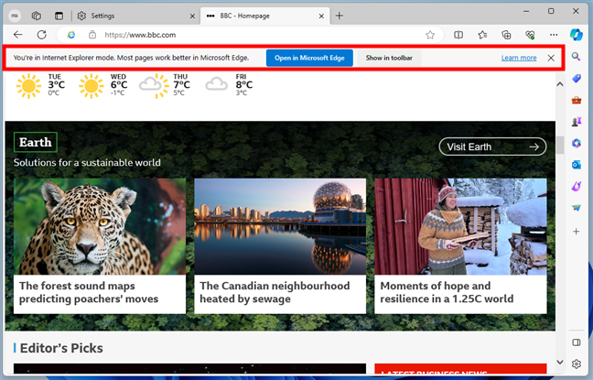The height and width of the screenshot is (380, 593).
Task: Click the Visit Earth button
Action: pos(492,147)
